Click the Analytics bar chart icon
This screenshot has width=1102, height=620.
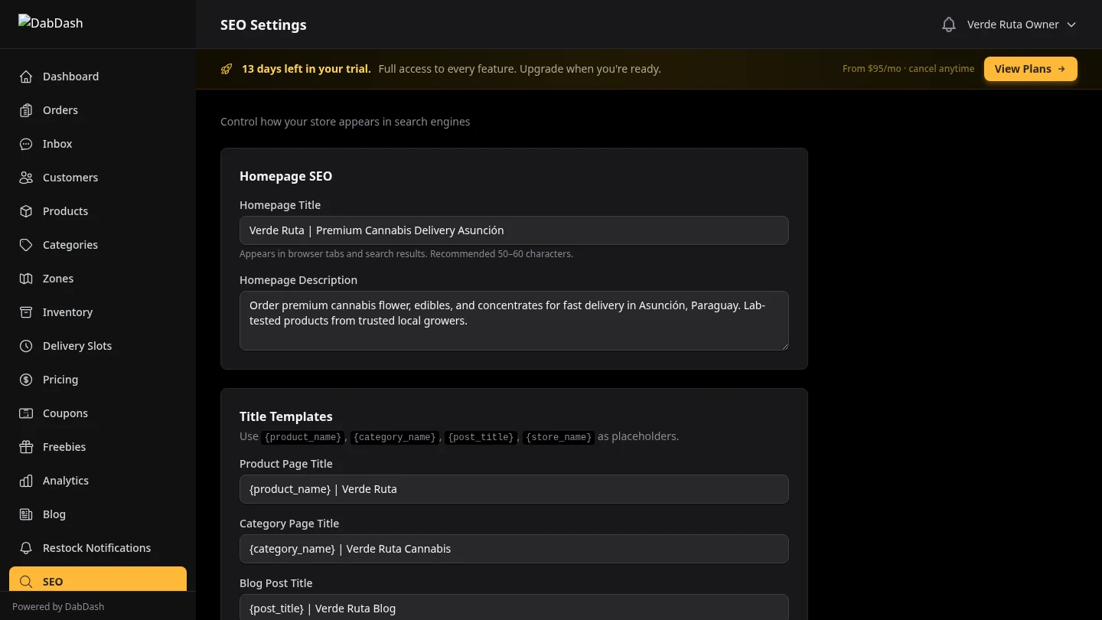(25, 481)
